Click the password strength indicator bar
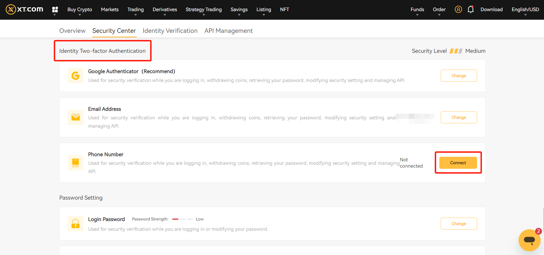 (x=183, y=219)
